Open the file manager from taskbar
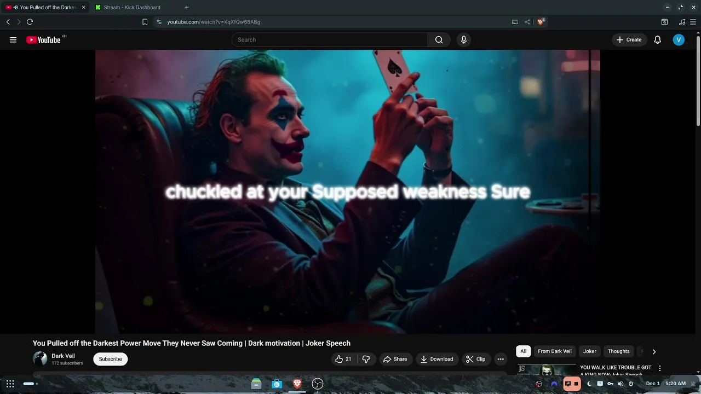 (x=256, y=384)
